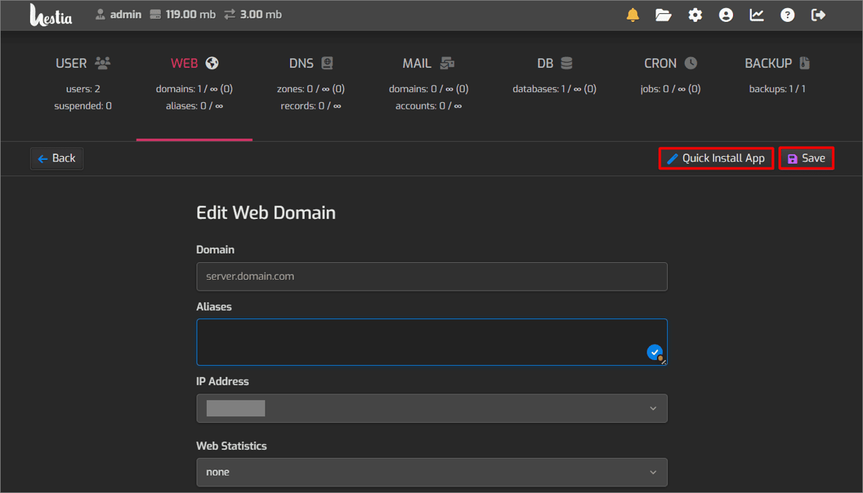Go Back from Edit Web Domain
The image size is (863, 493).
tap(56, 158)
